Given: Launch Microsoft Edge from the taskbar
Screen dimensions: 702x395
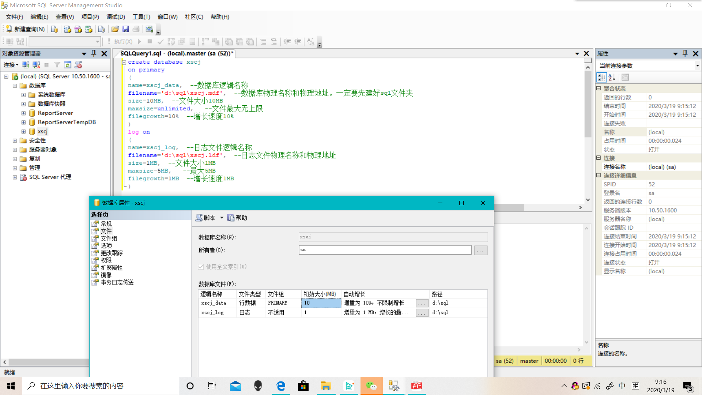Looking at the screenshot, I should (x=281, y=386).
